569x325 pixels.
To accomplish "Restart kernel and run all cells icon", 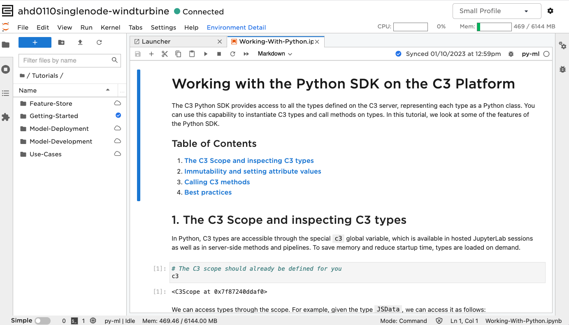I will [x=246, y=54].
